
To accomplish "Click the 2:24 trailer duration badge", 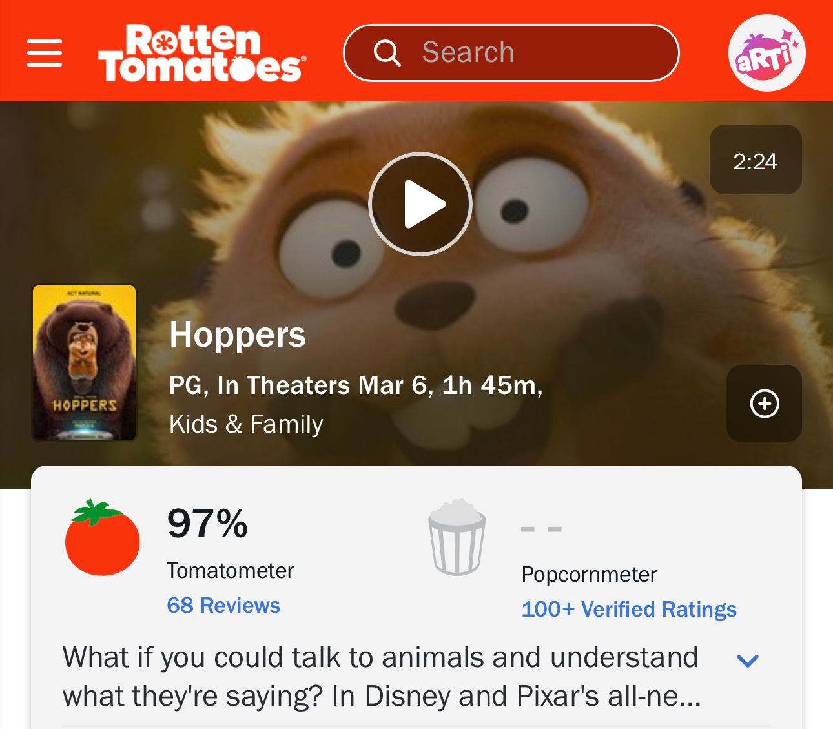I will coord(756,160).
